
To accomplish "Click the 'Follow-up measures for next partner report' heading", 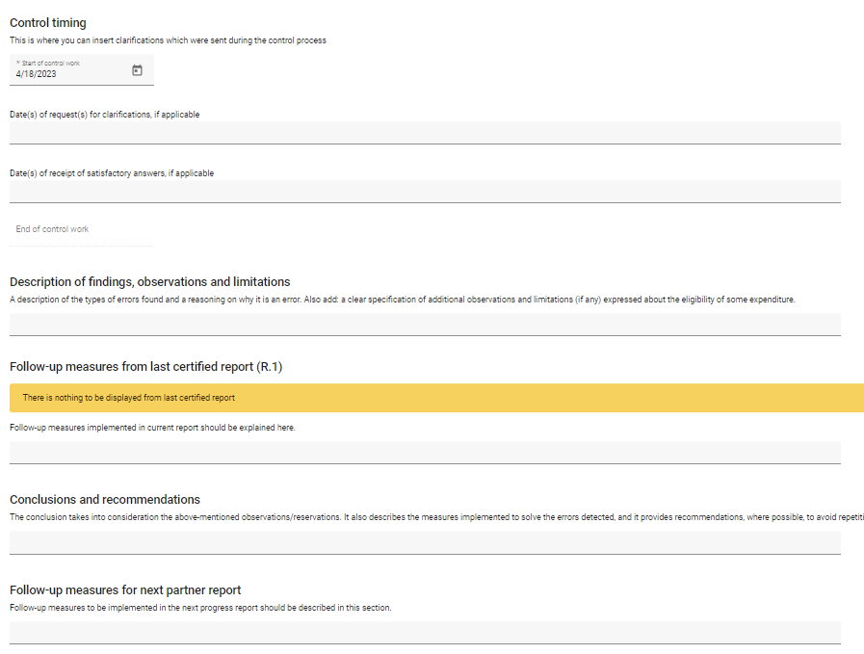I will (x=125, y=589).
